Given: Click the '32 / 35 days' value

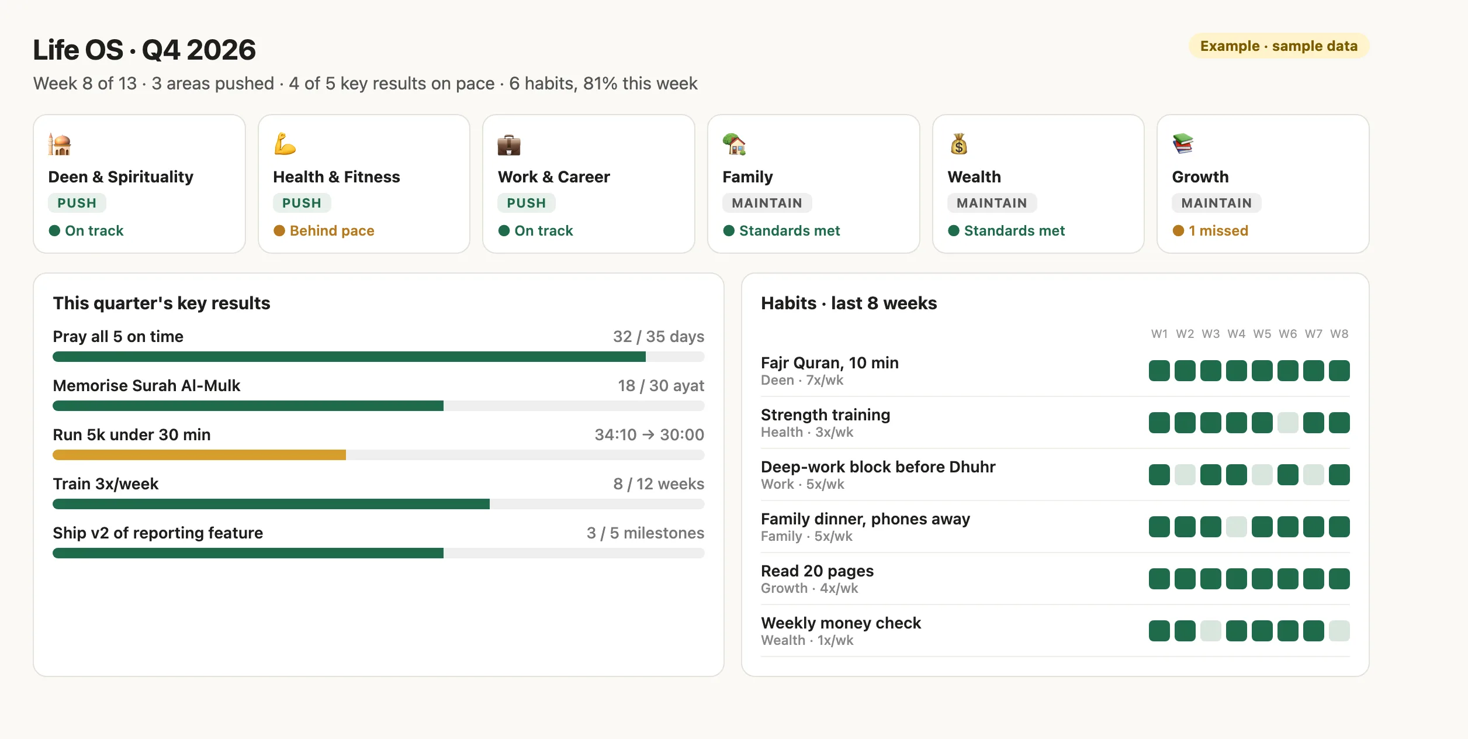Looking at the screenshot, I should (659, 337).
